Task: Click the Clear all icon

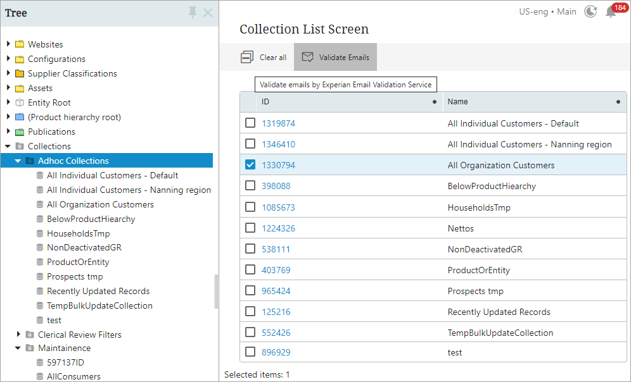Action: [247, 58]
